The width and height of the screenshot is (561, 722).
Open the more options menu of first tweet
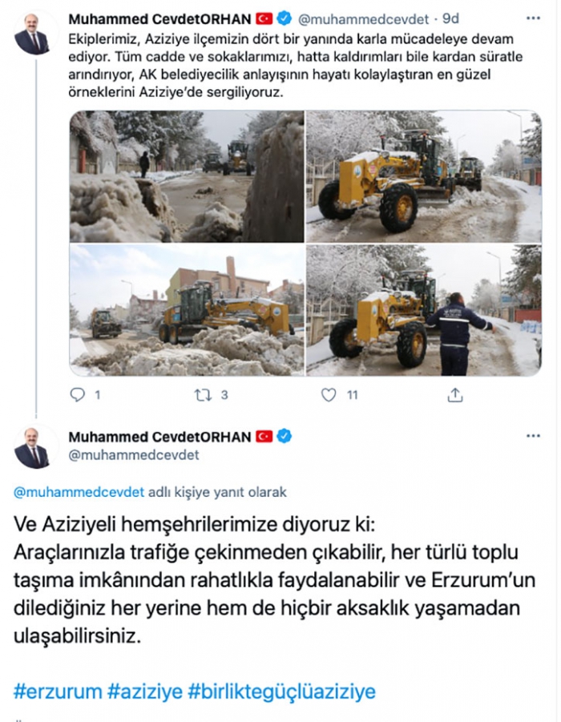[x=533, y=18]
